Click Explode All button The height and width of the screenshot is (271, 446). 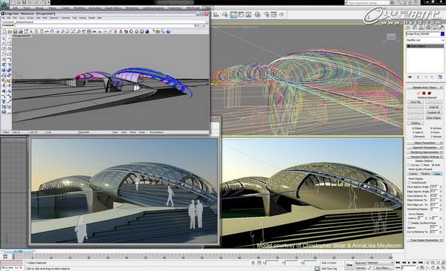[x=433, y=113]
